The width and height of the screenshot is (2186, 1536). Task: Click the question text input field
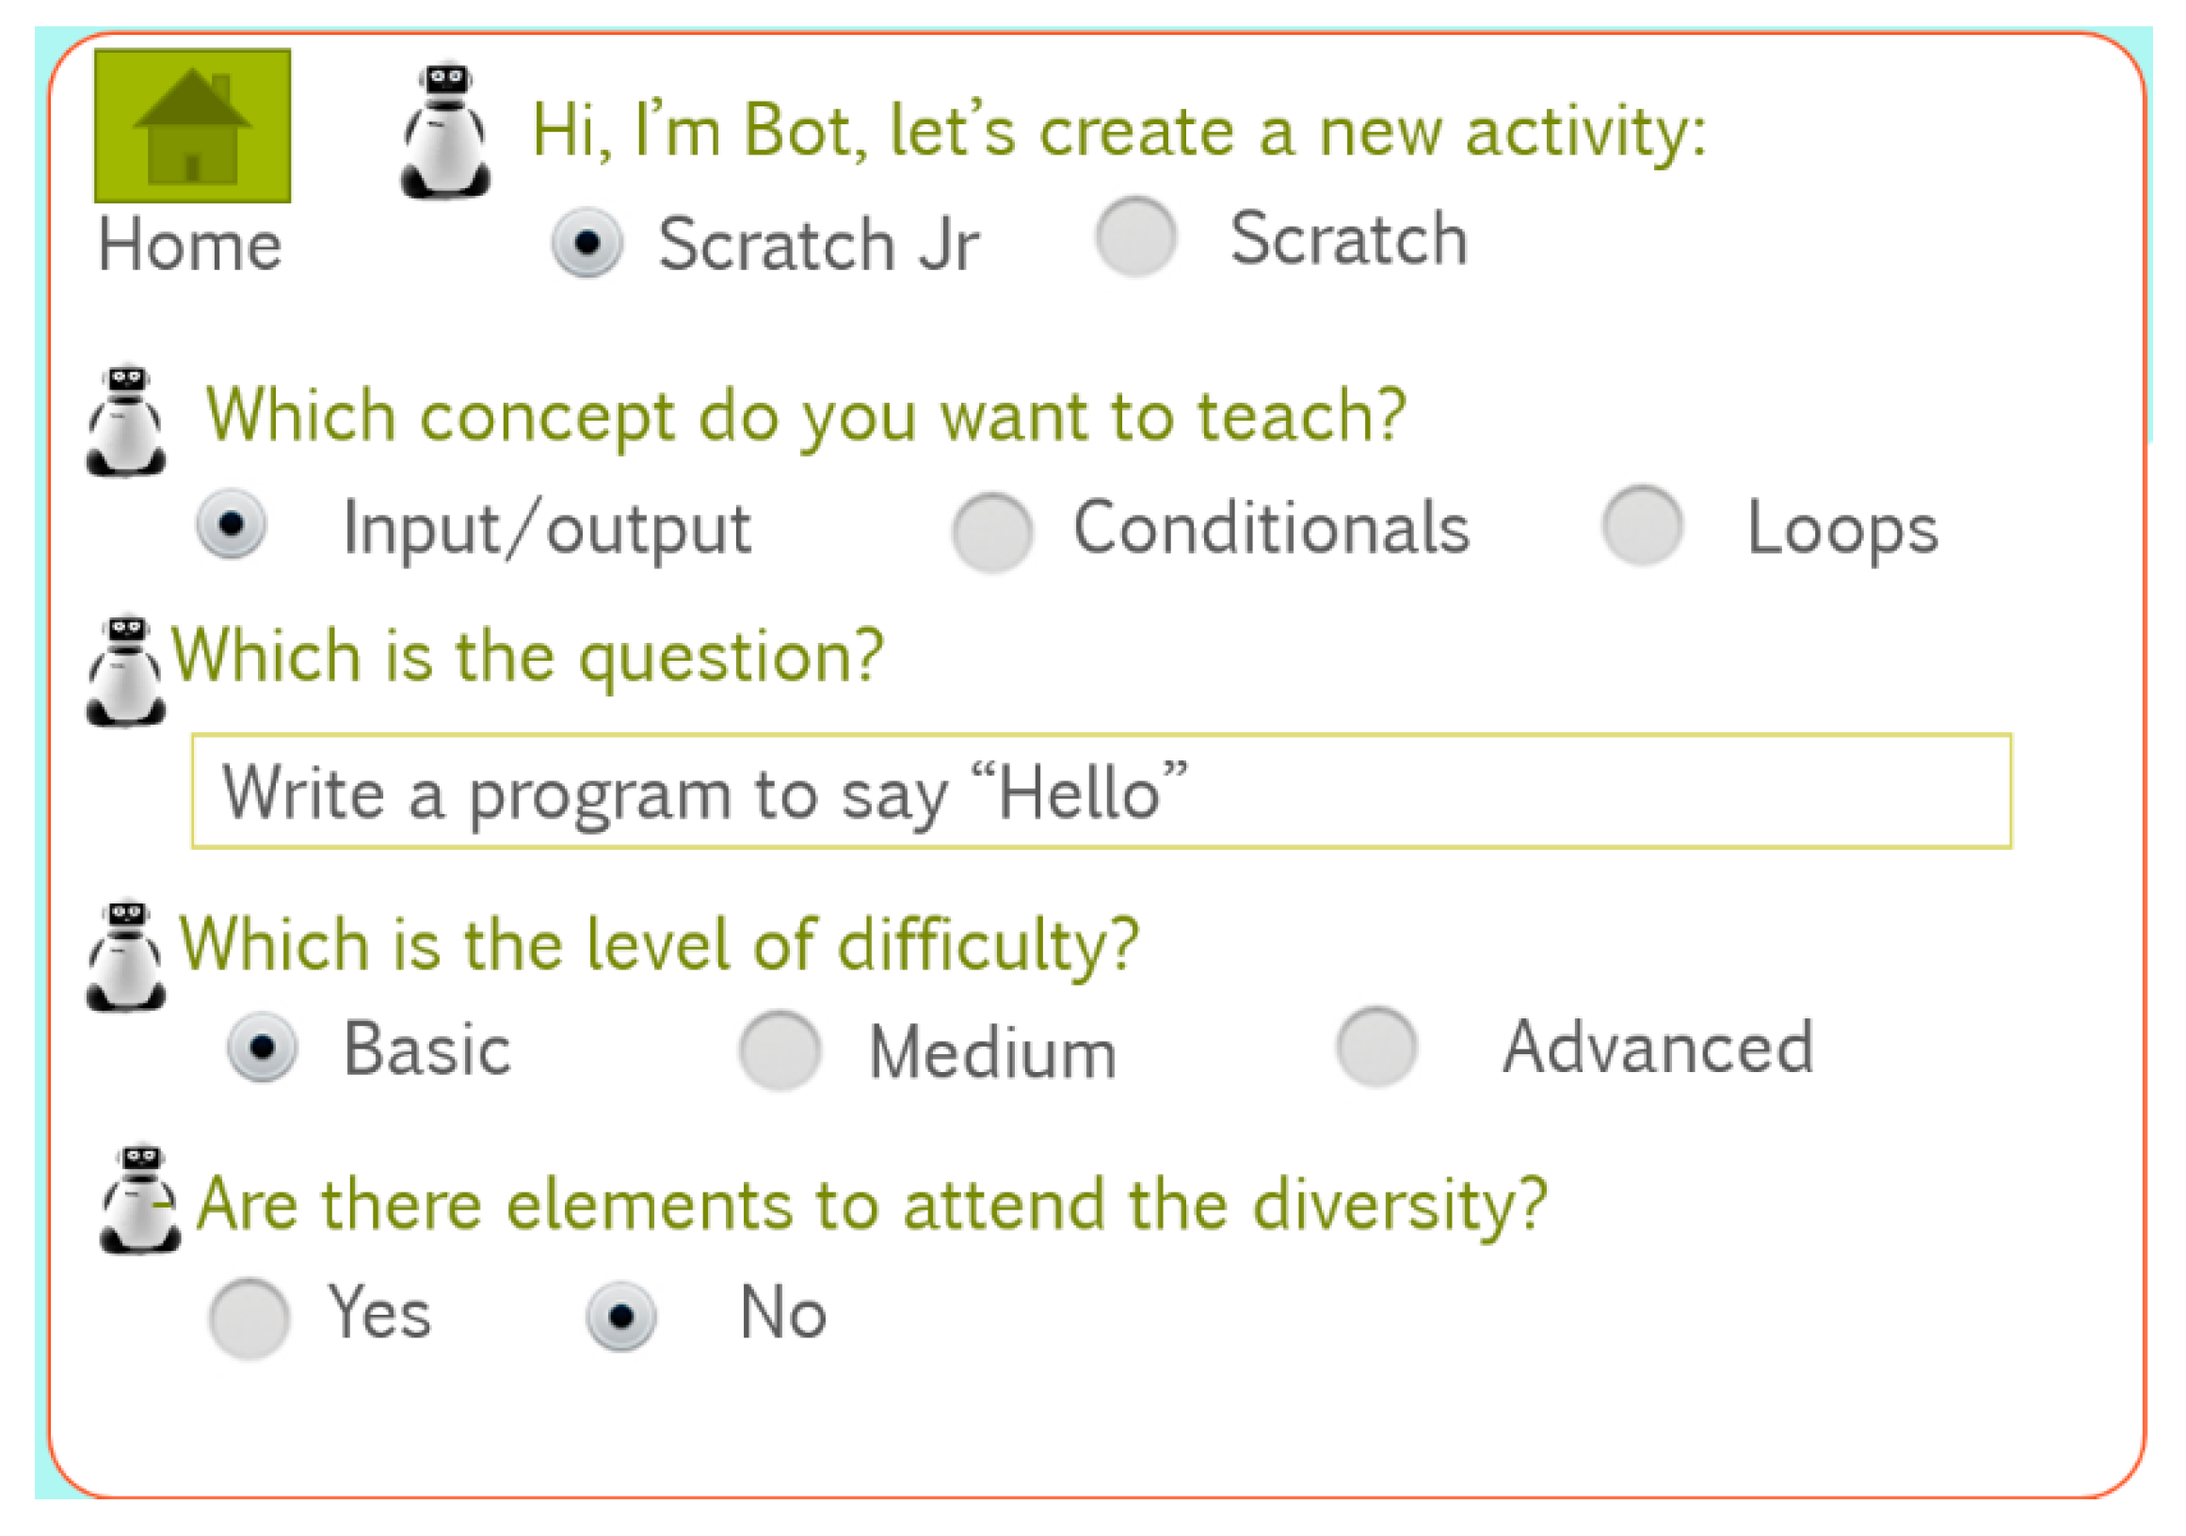(x=1101, y=791)
